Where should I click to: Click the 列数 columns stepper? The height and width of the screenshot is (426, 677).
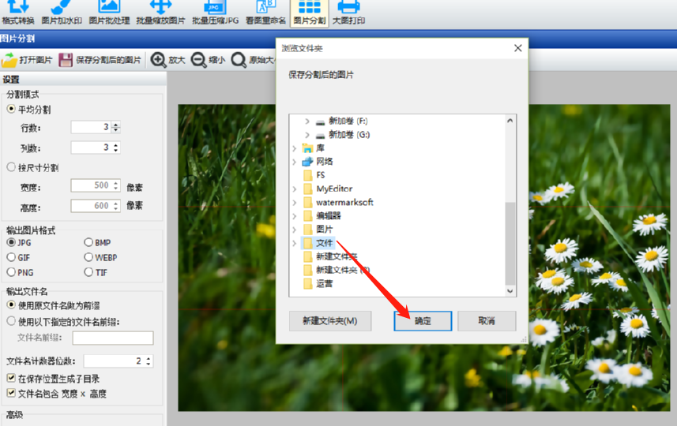point(115,148)
